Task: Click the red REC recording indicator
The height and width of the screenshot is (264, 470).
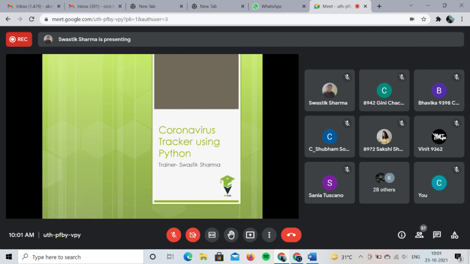Action: [x=19, y=39]
